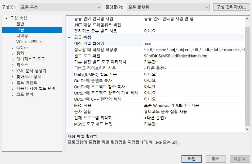252x164 pixels.
Task: Expand 사용자 지정 빌드 단계 node
Action: click(x=12, y=89)
